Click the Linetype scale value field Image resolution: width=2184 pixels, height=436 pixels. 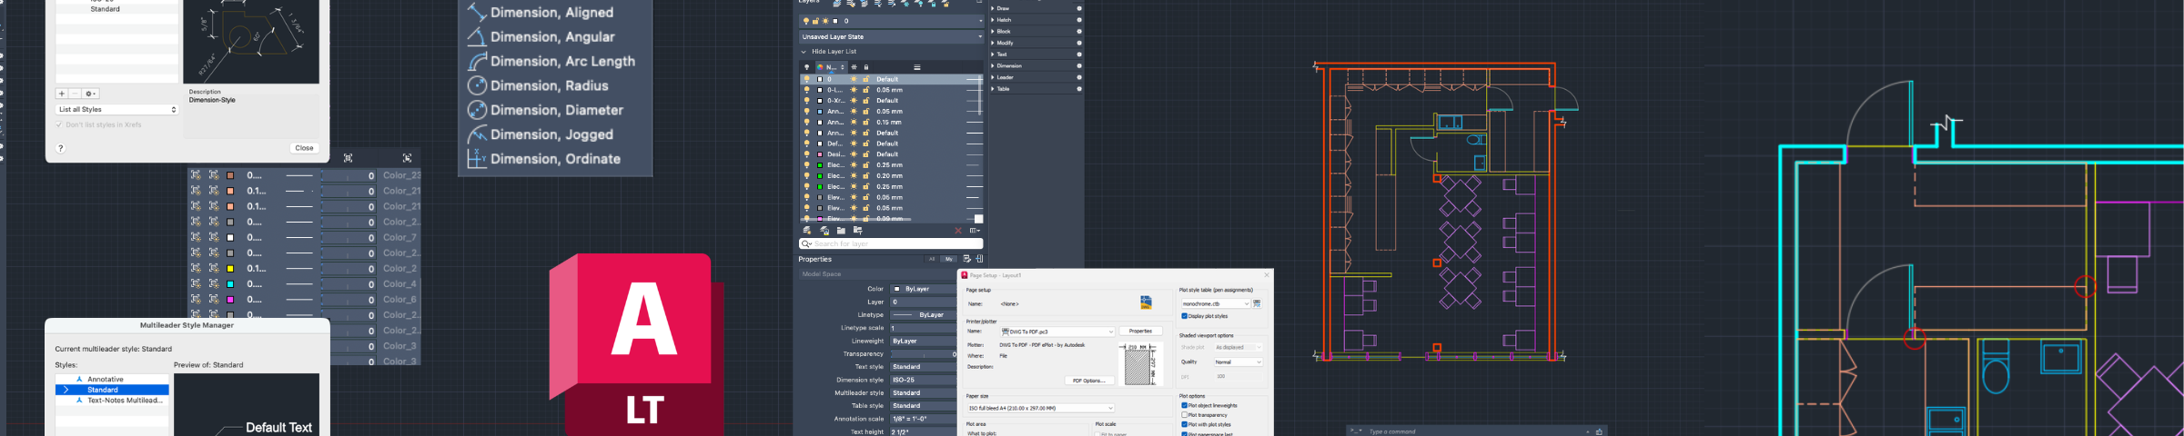click(923, 328)
